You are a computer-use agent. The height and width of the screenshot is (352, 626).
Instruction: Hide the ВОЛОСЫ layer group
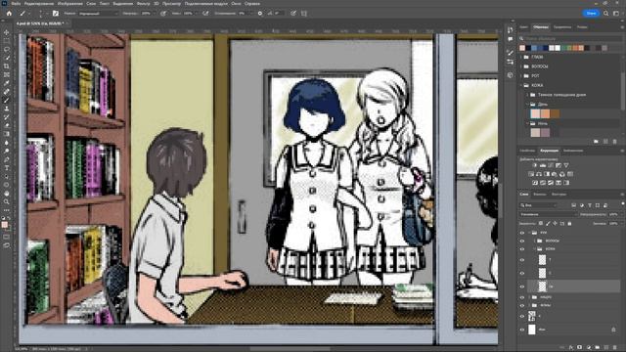click(x=522, y=241)
